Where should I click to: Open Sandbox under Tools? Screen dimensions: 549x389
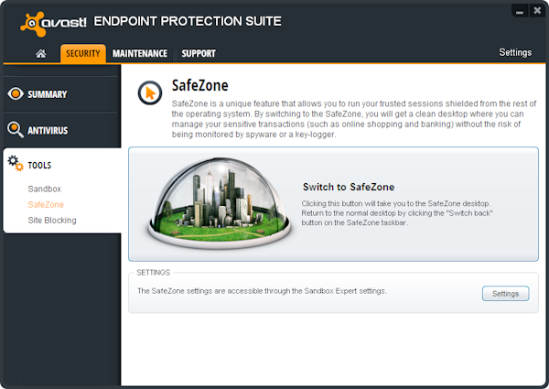coord(45,189)
